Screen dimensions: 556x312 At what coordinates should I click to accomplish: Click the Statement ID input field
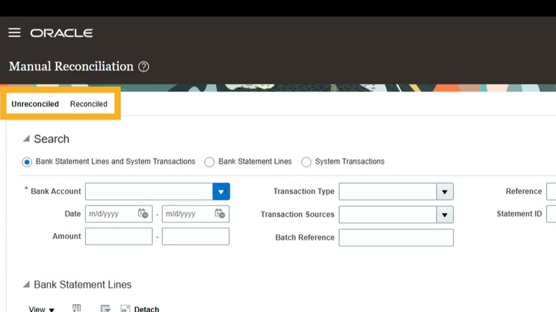[x=551, y=214]
